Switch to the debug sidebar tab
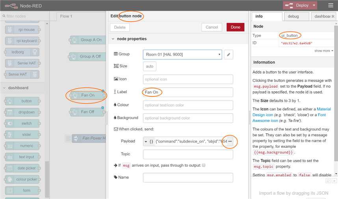 pyautogui.click(x=297, y=17)
